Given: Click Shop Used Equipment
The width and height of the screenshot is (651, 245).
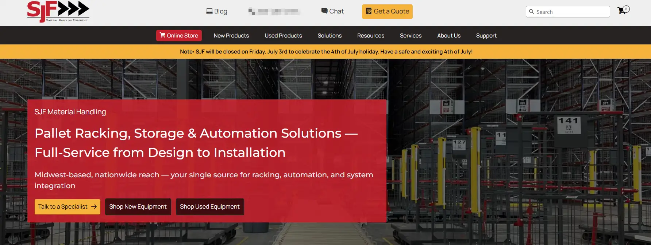Looking at the screenshot, I should point(210,206).
